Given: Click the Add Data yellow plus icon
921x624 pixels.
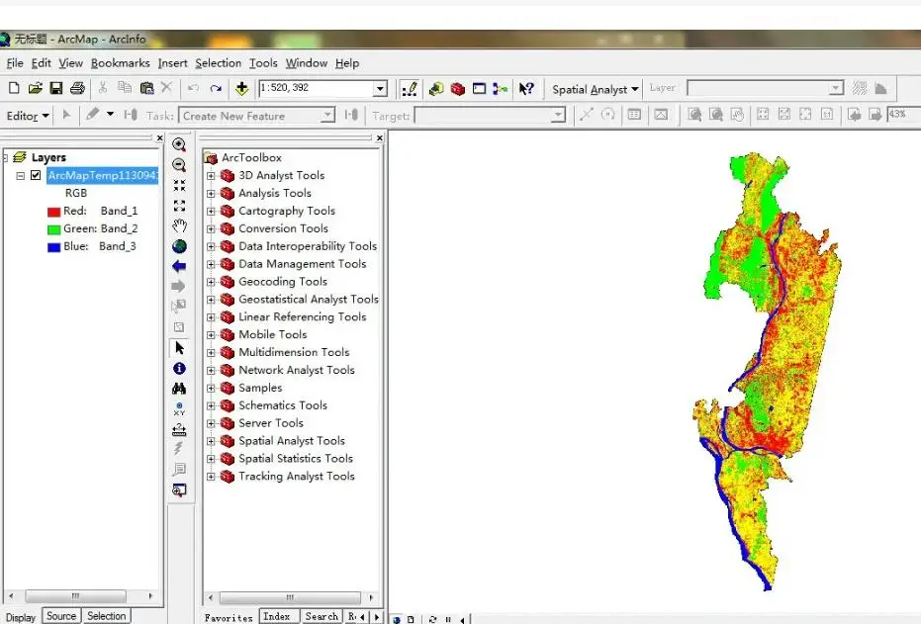Looking at the screenshot, I should pyautogui.click(x=241, y=88).
